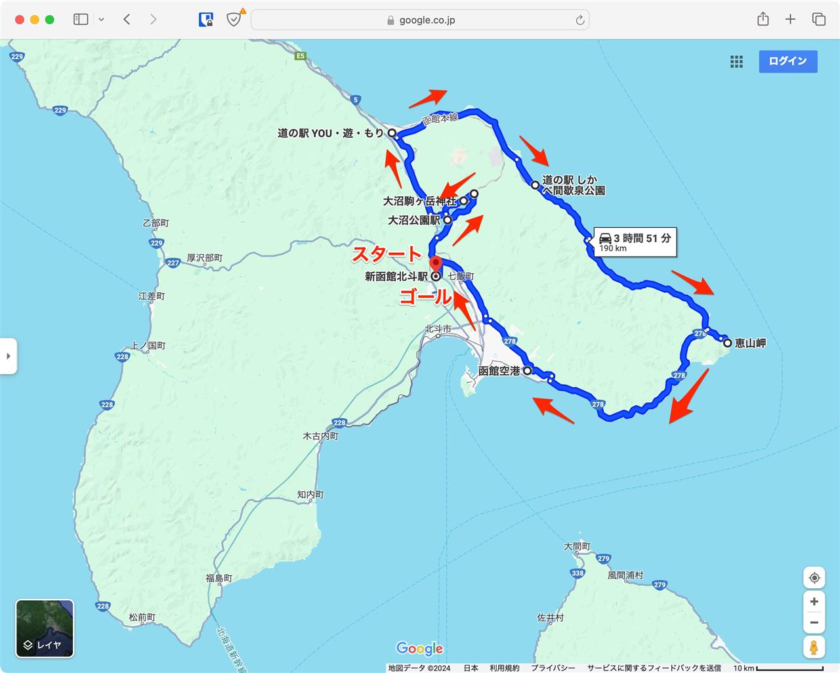Click the 福島町 town label

pyautogui.click(x=219, y=578)
